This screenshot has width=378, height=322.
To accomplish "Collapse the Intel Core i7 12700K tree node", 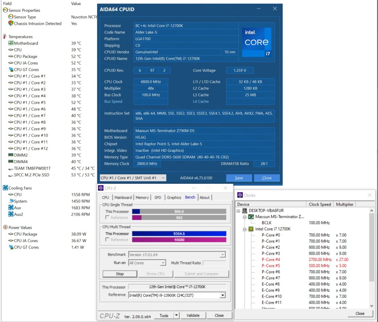I will point(244,229).
